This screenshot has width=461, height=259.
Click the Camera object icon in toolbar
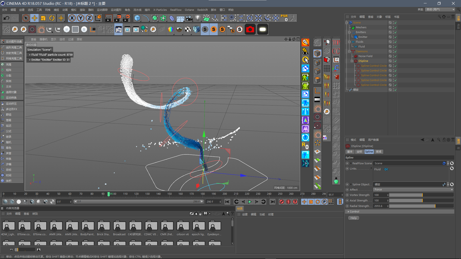189,18
